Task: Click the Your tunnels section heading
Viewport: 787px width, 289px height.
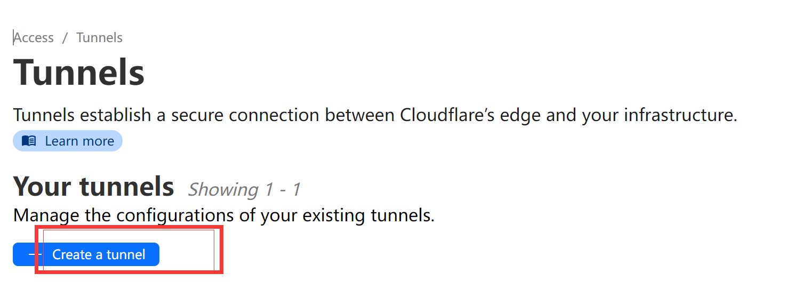Action: [x=94, y=186]
